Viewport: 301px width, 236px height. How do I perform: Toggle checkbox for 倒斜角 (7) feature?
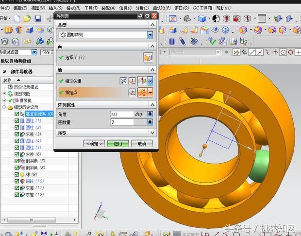pos(17,161)
